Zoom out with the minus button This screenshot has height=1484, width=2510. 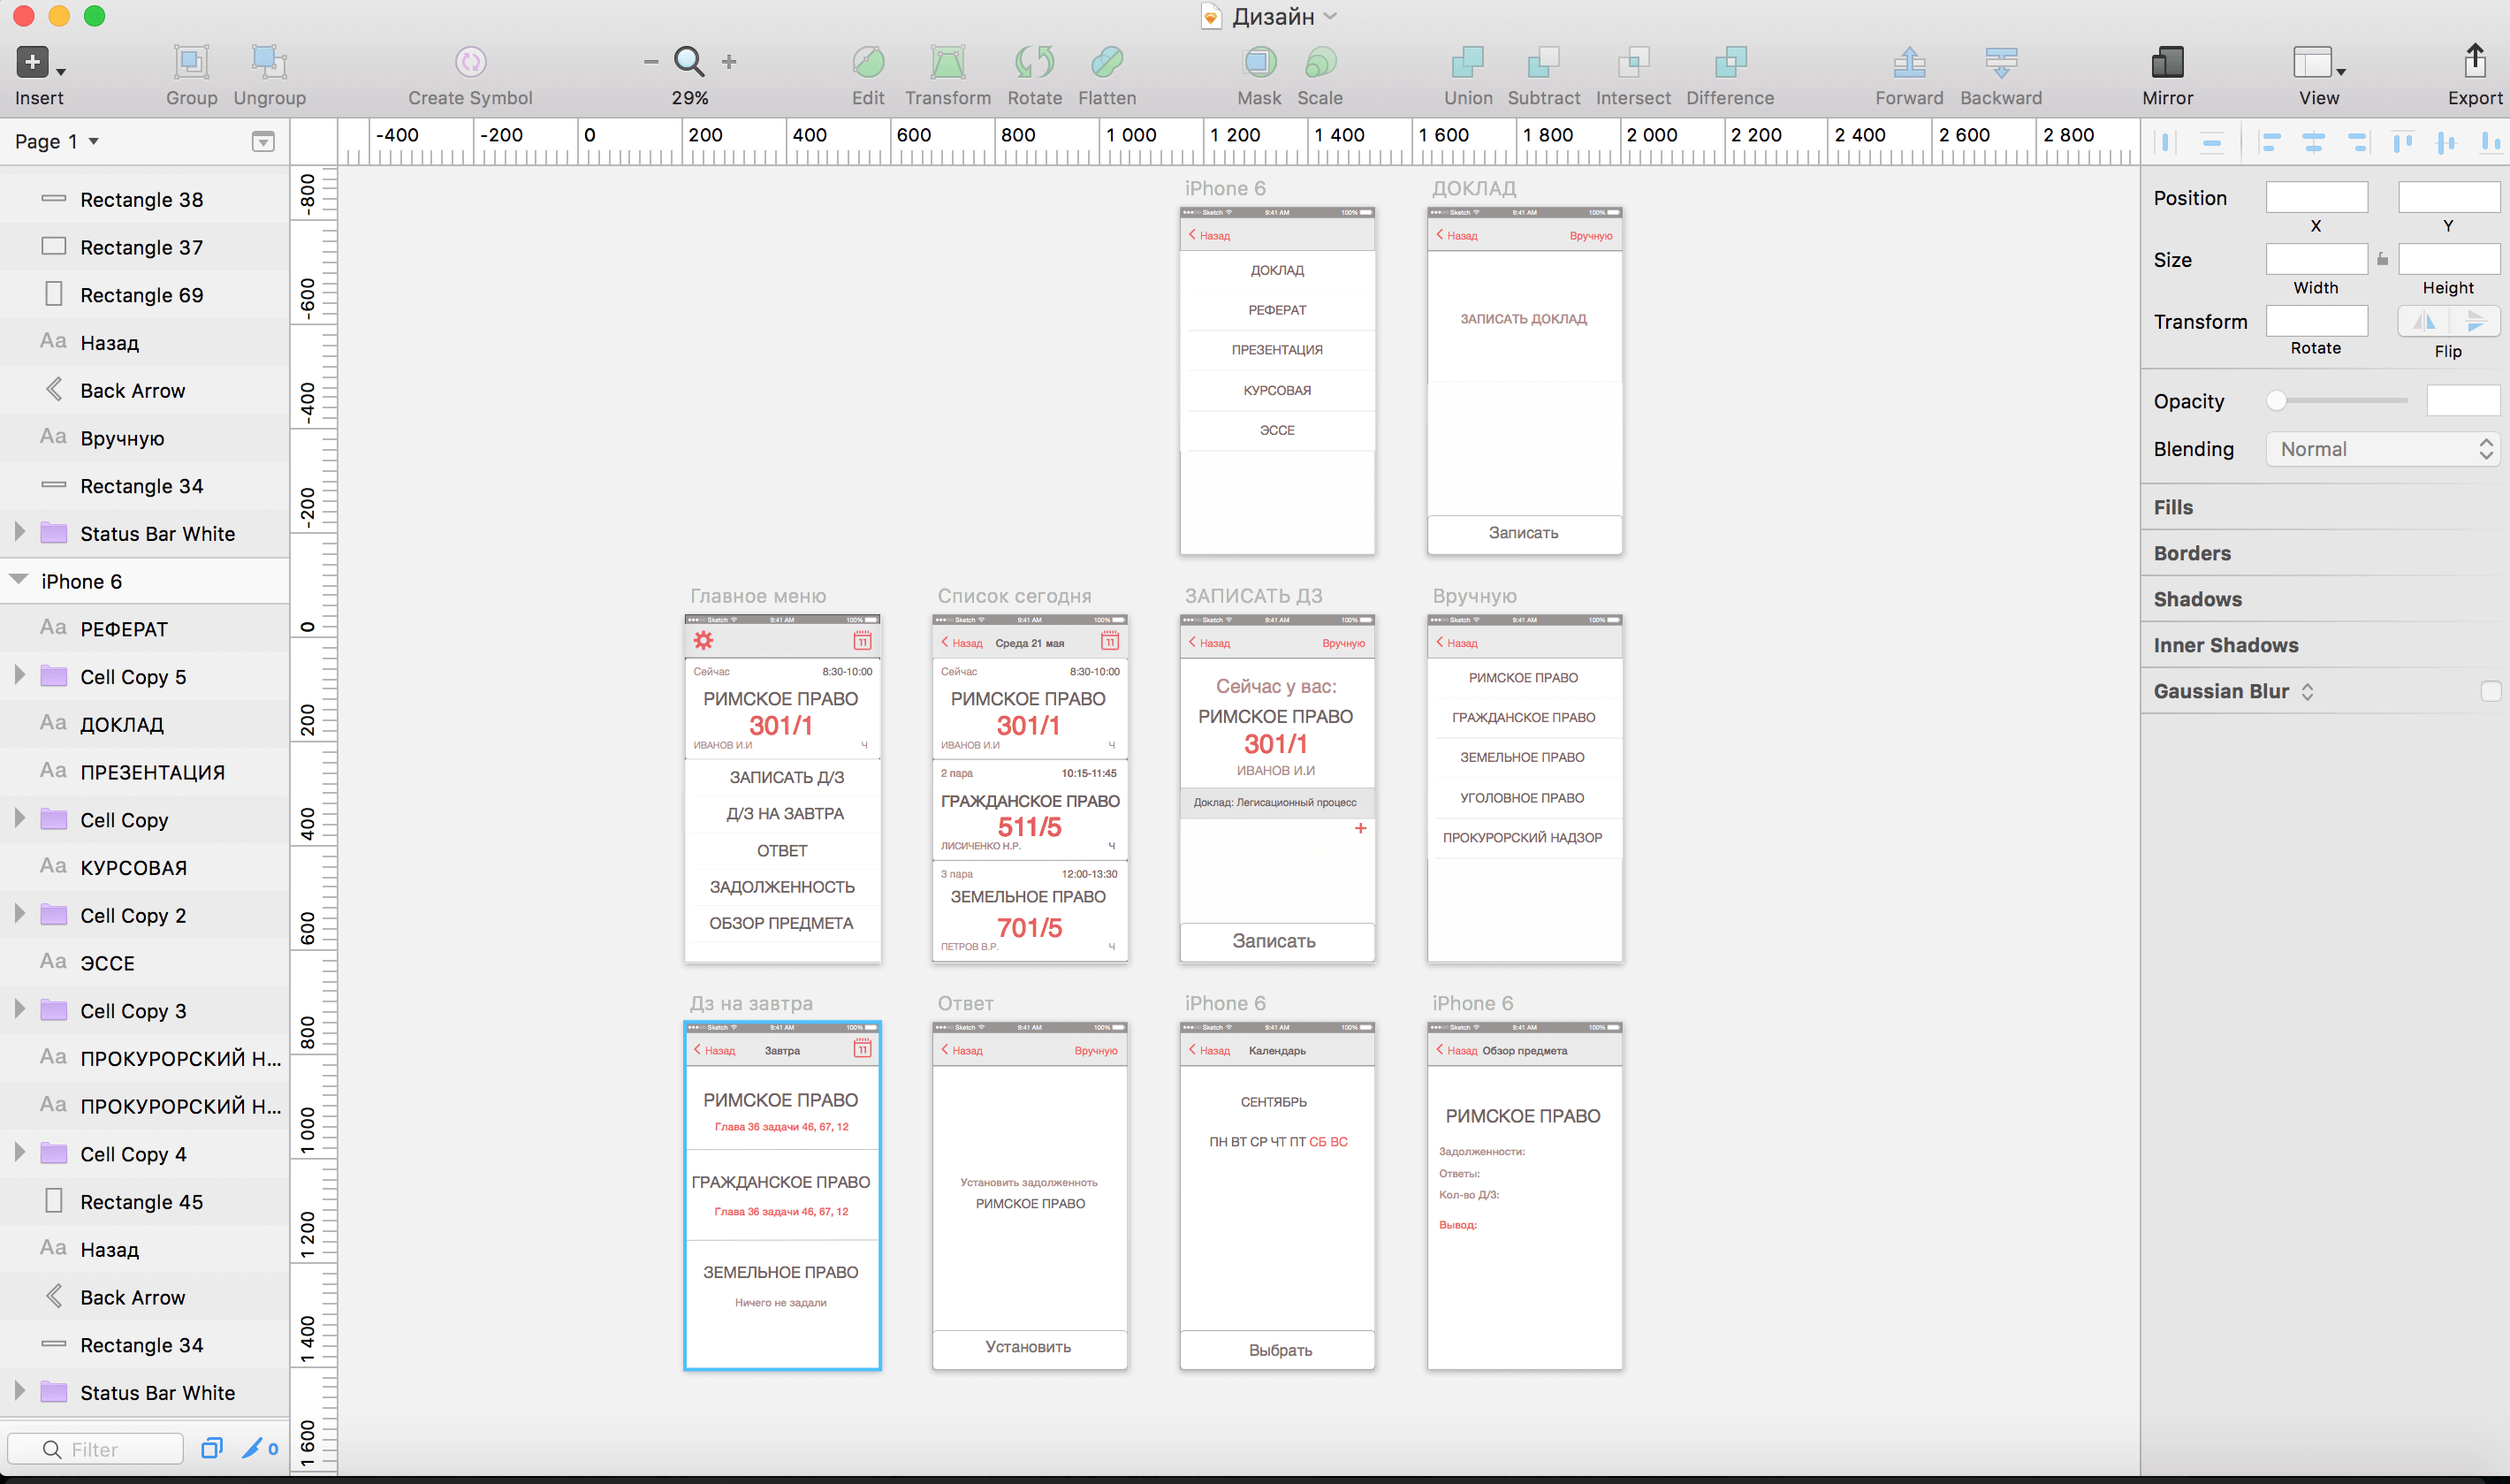click(x=650, y=62)
